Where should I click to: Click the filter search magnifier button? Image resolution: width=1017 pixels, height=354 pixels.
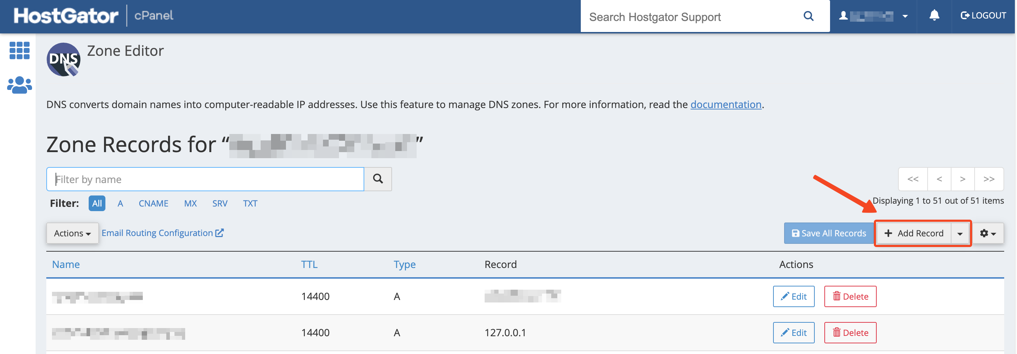(378, 179)
